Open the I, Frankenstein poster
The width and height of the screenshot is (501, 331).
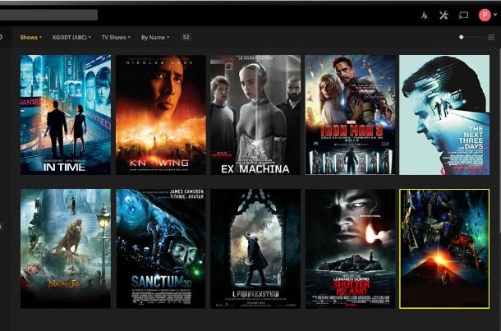(255, 249)
